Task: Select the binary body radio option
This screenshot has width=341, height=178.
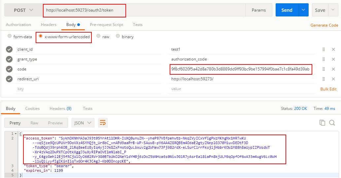Action: pos(118,36)
